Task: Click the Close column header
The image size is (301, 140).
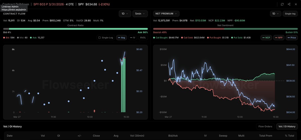Action: (96, 136)
